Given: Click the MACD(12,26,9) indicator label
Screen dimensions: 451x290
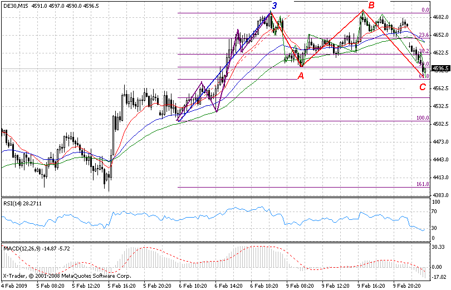Looking at the screenshot, I should tap(21, 247).
